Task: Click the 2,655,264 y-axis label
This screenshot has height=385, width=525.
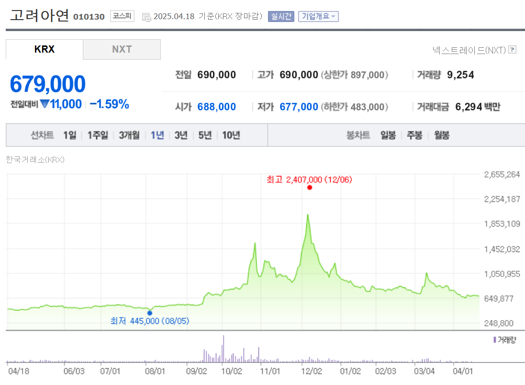Action: tap(502, 174)
